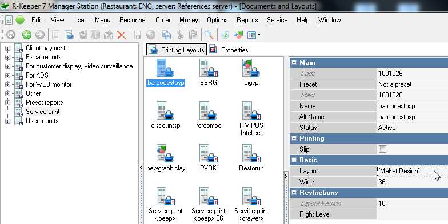
Task: Switch to the Properties tab
Action: [229, 50]
